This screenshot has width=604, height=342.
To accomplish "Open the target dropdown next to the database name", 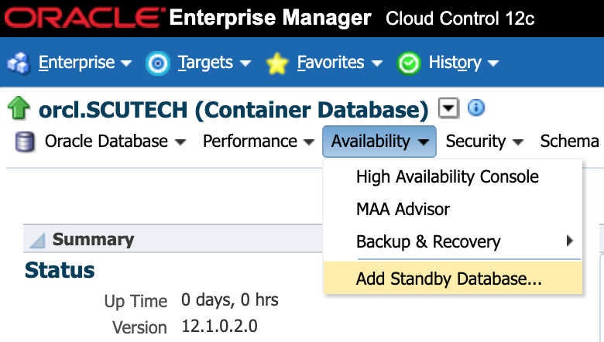I will tap(448, 108).
